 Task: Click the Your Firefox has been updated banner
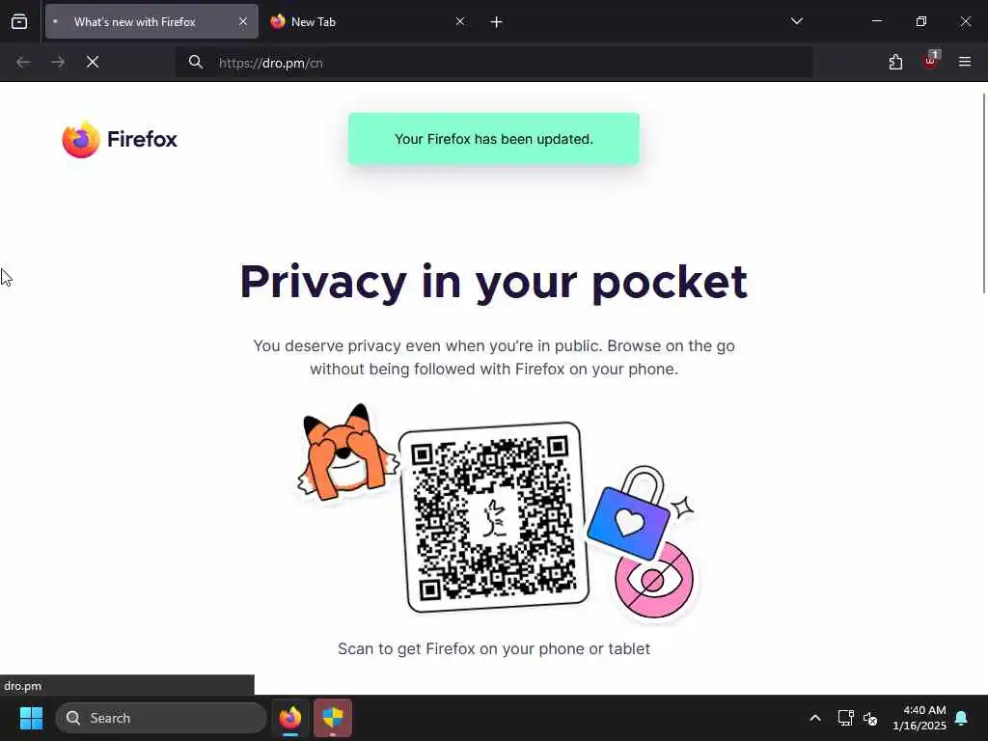pyautogui.click(x=494, y=139)
